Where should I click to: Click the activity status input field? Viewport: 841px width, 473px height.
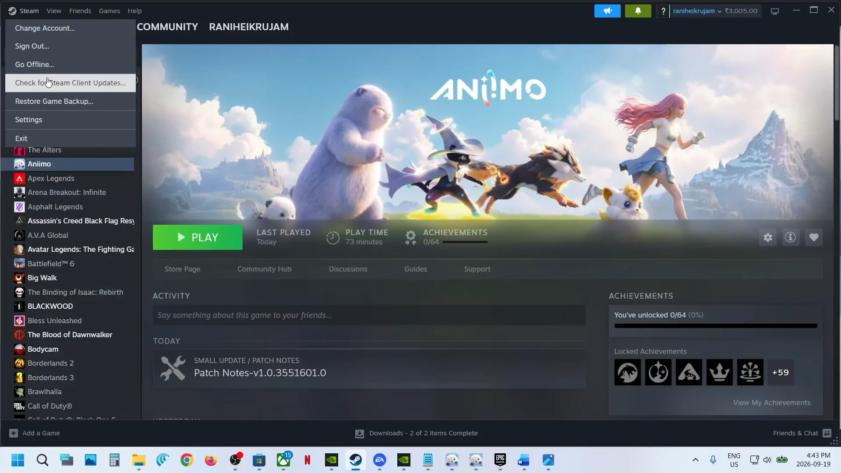point(369,315)
